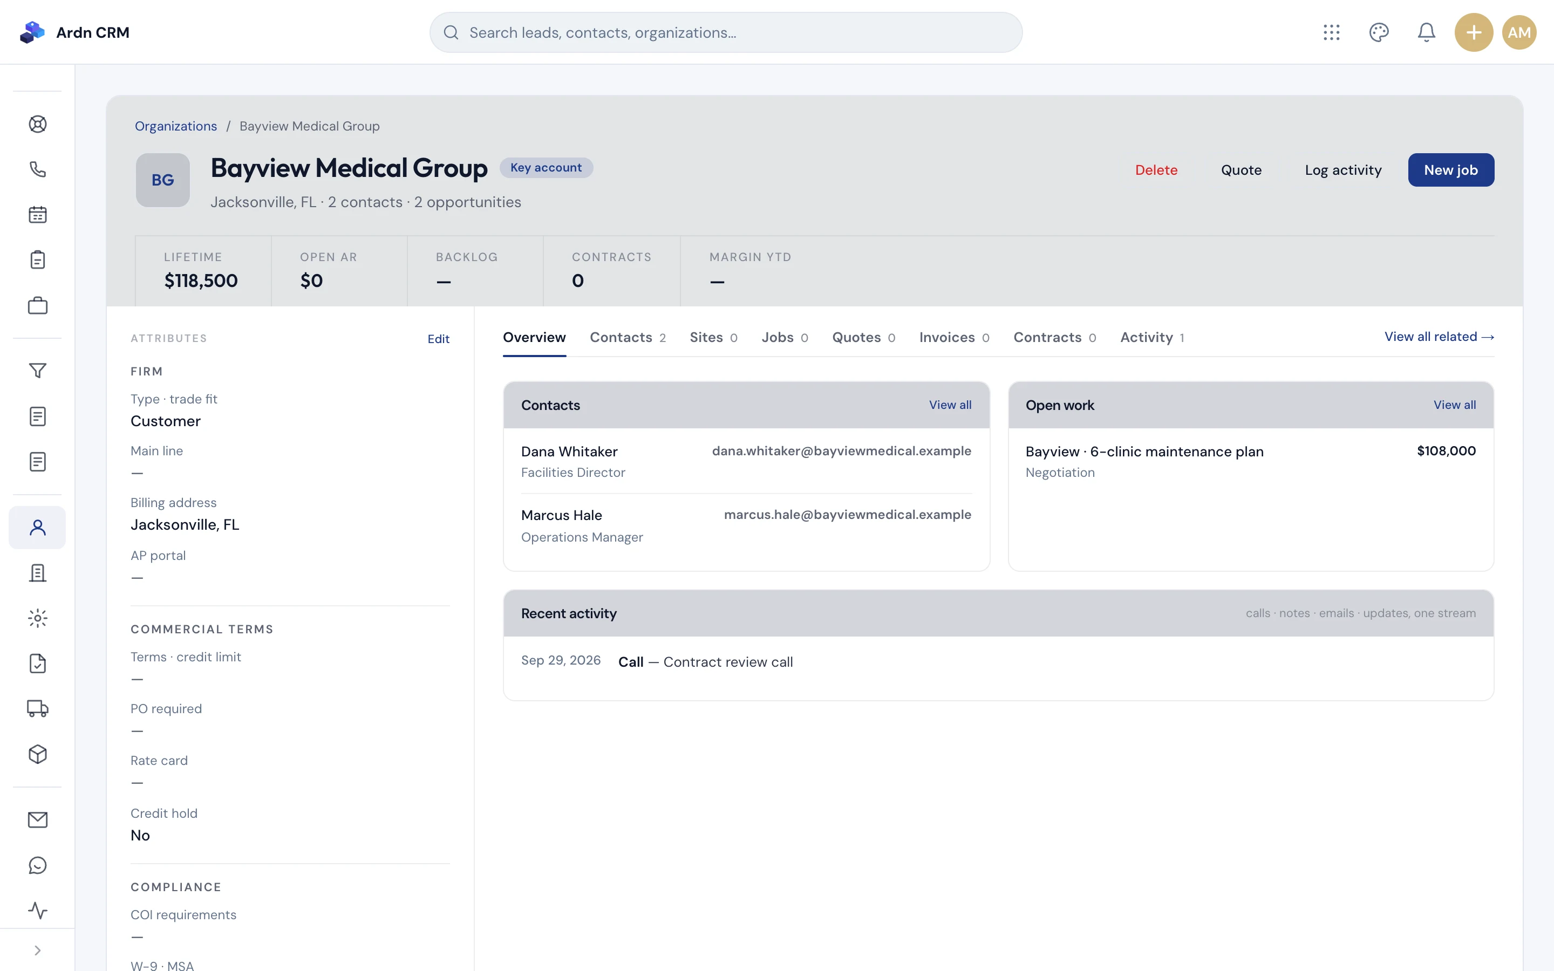Open the cube inventory sidebar icon
This screenshot has height=971, width=1554.
coord(37,754)
